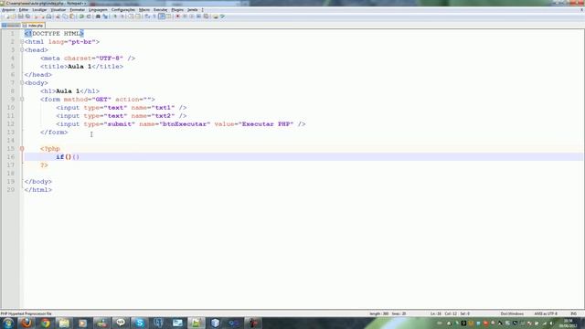Cut selection with the scissors icon

tap(58, 16)
